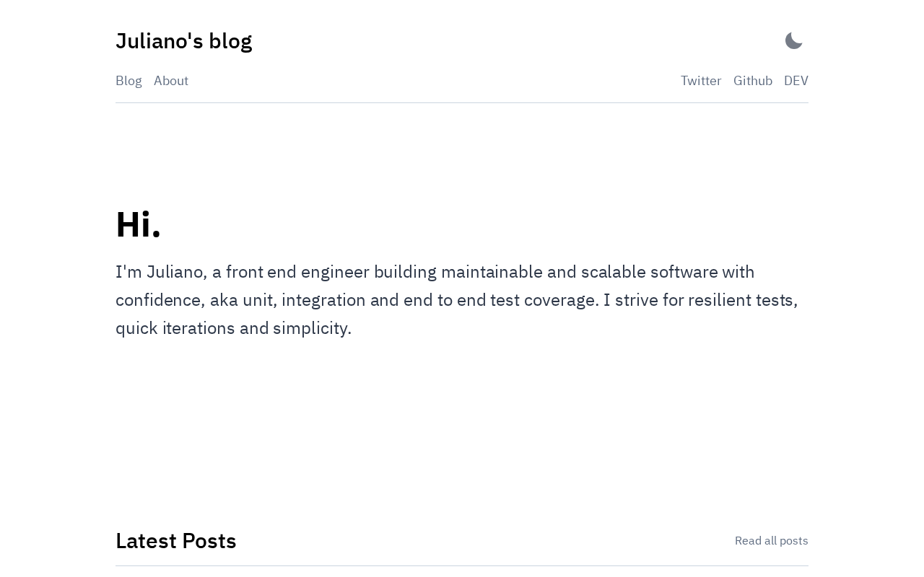Click the phrase "end to end test coverage"
The image size is (924, 577).
coord(500,300)
